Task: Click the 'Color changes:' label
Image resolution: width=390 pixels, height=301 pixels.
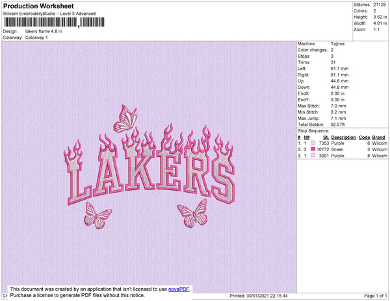Action: (313, 50)
